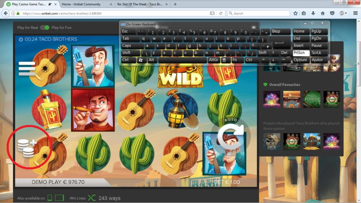Click the Esc key on On-Screen Keyboard

(129, 31)
